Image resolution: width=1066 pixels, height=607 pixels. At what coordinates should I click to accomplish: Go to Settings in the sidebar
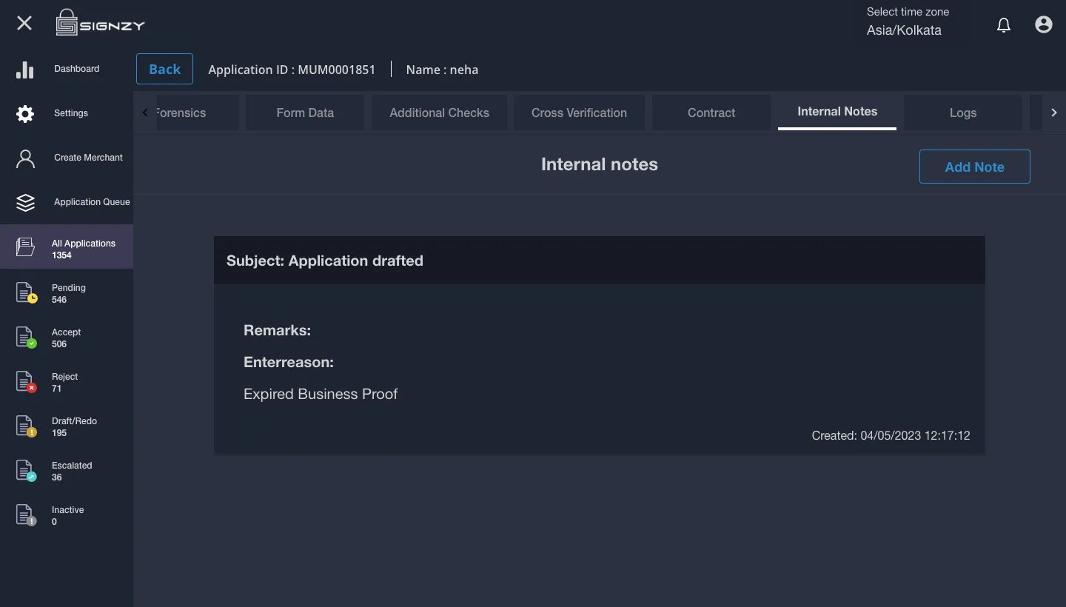click(x=67, y=113)
